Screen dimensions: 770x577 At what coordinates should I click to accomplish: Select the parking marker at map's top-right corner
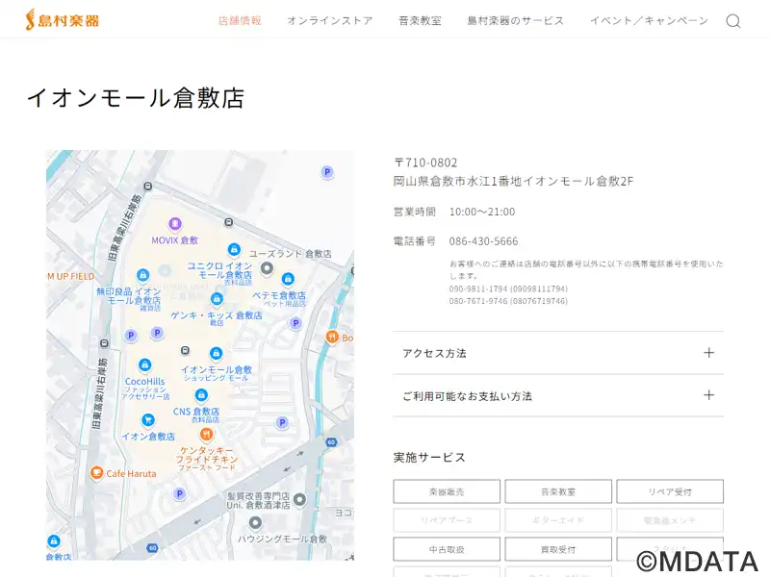tap(327, 172)
